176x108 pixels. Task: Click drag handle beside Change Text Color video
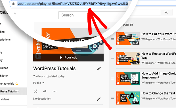112,98
